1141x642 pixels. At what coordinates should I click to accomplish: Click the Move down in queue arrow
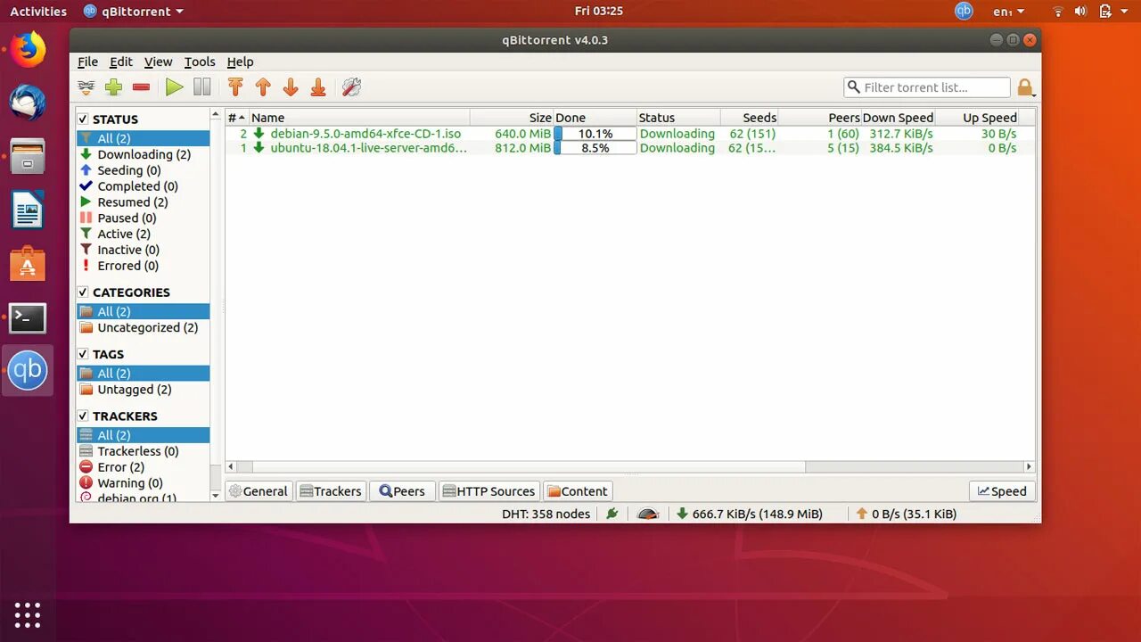pyautogui.click(x=291, y=87)
